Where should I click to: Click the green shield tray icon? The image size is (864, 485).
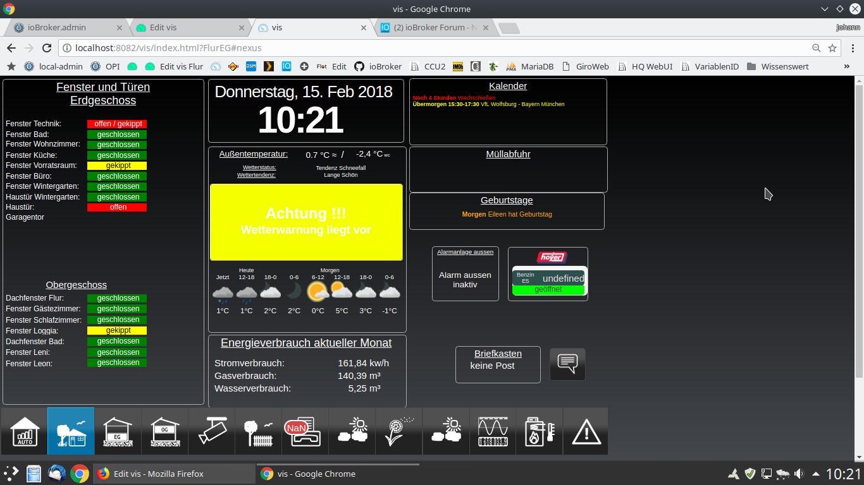750,474
